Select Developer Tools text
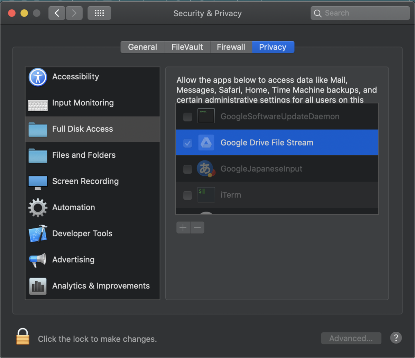415x358 pixels. (82, 234)
